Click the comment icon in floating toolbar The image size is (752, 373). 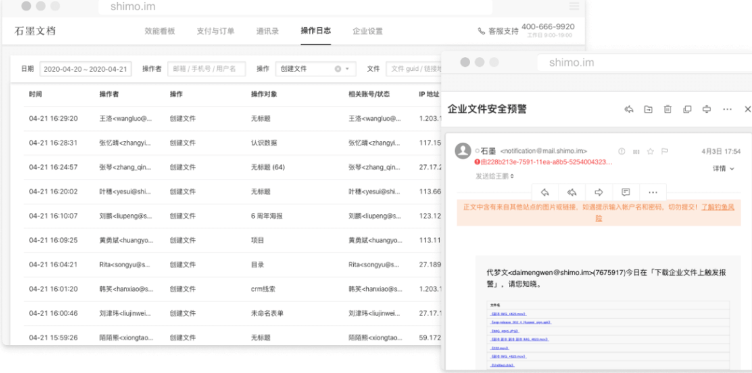click(625, 192)
